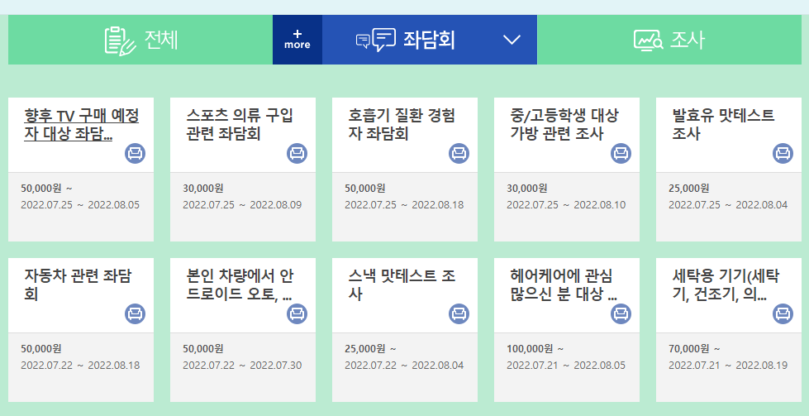Screen dimensions: 809x416
Task: Open 헤어케어에 관심 많으신 분 대상 title
Action: [564, 285]
